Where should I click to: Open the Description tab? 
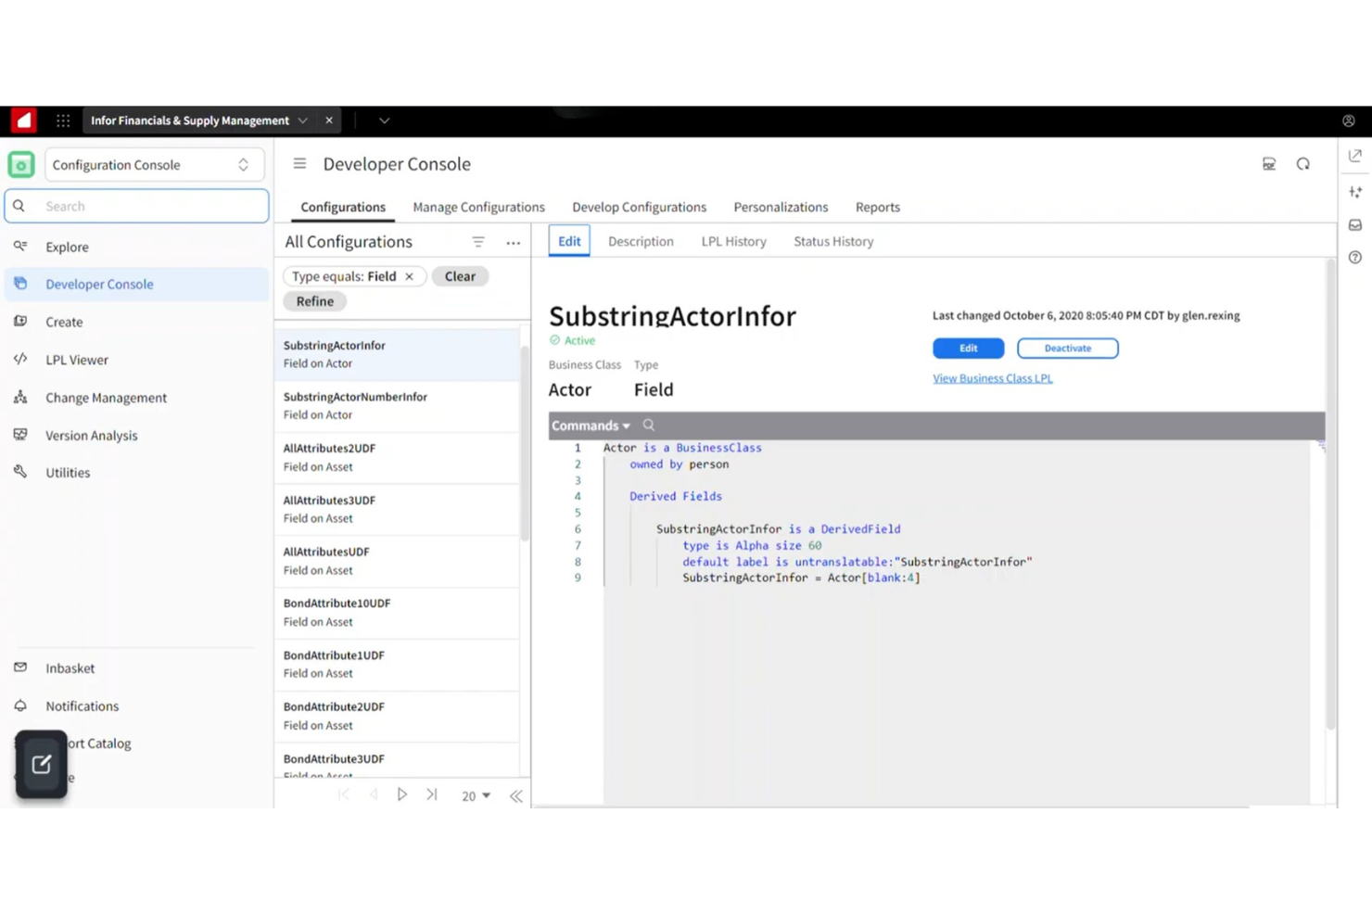point(641,241)
